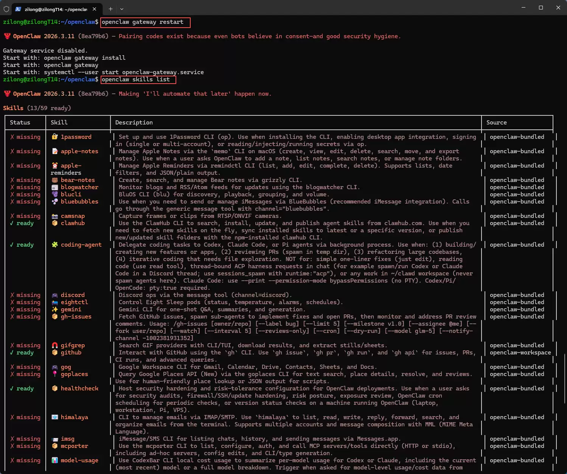Click the 'Gateway service disabled.' line

[45, 51]
